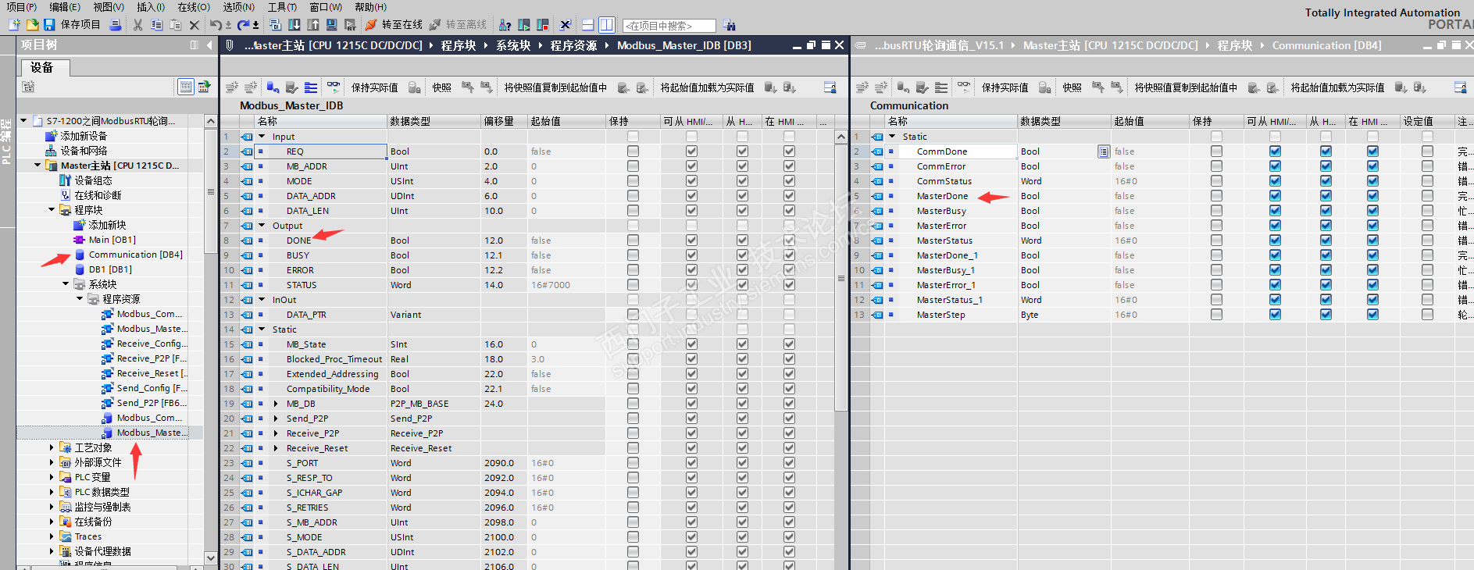
Task: Toggle the 保持 checkbox for MasterStep row
Action: point(1216,315)
